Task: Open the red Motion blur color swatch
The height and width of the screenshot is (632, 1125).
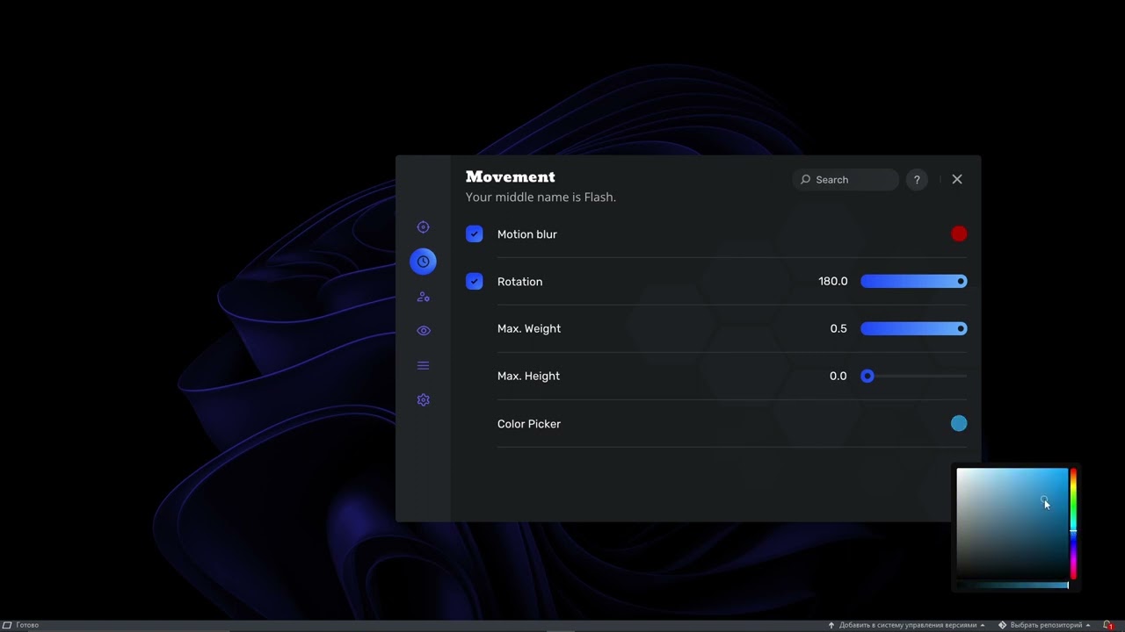Action: tap(959, 233)
